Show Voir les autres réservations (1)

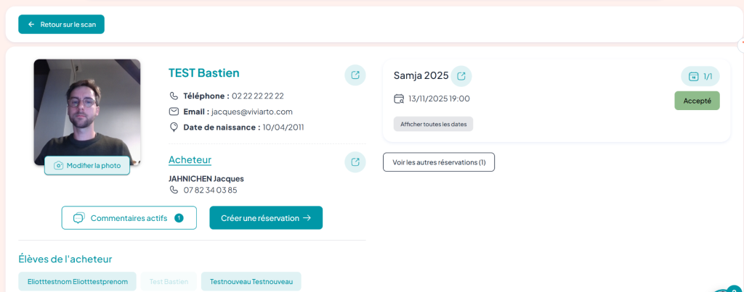(439, 162)
